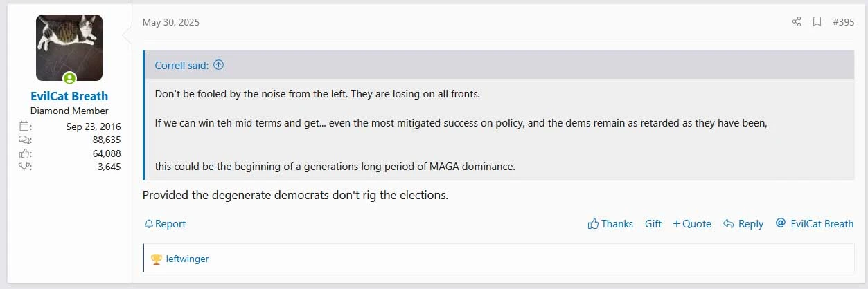Open leftwinger's profile from the reactions bar

pyautogui.click(x=187, y=259)
